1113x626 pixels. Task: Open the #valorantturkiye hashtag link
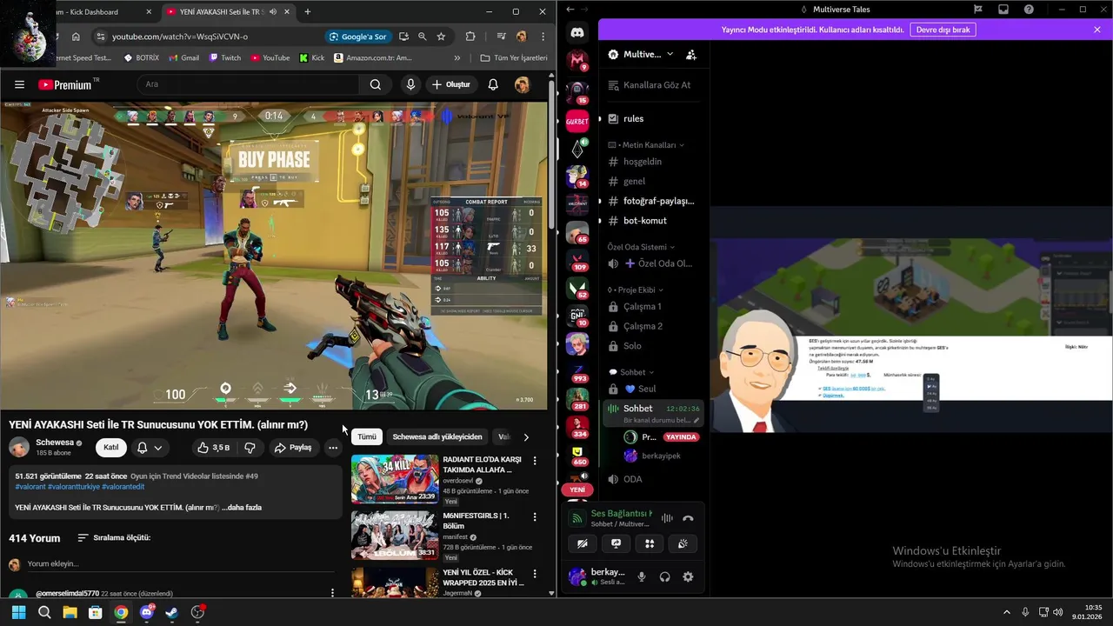point(74,487)
